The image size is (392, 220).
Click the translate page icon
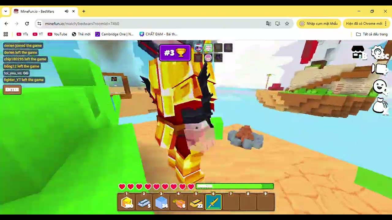(269, 24)
